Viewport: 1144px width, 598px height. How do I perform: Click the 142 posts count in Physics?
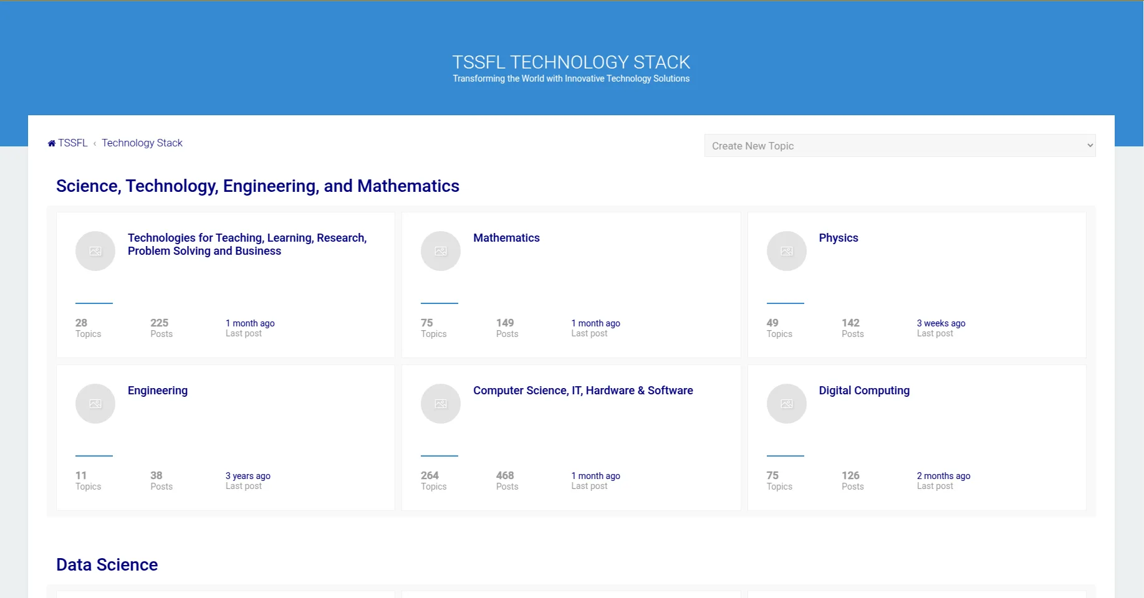pos(850,323)
